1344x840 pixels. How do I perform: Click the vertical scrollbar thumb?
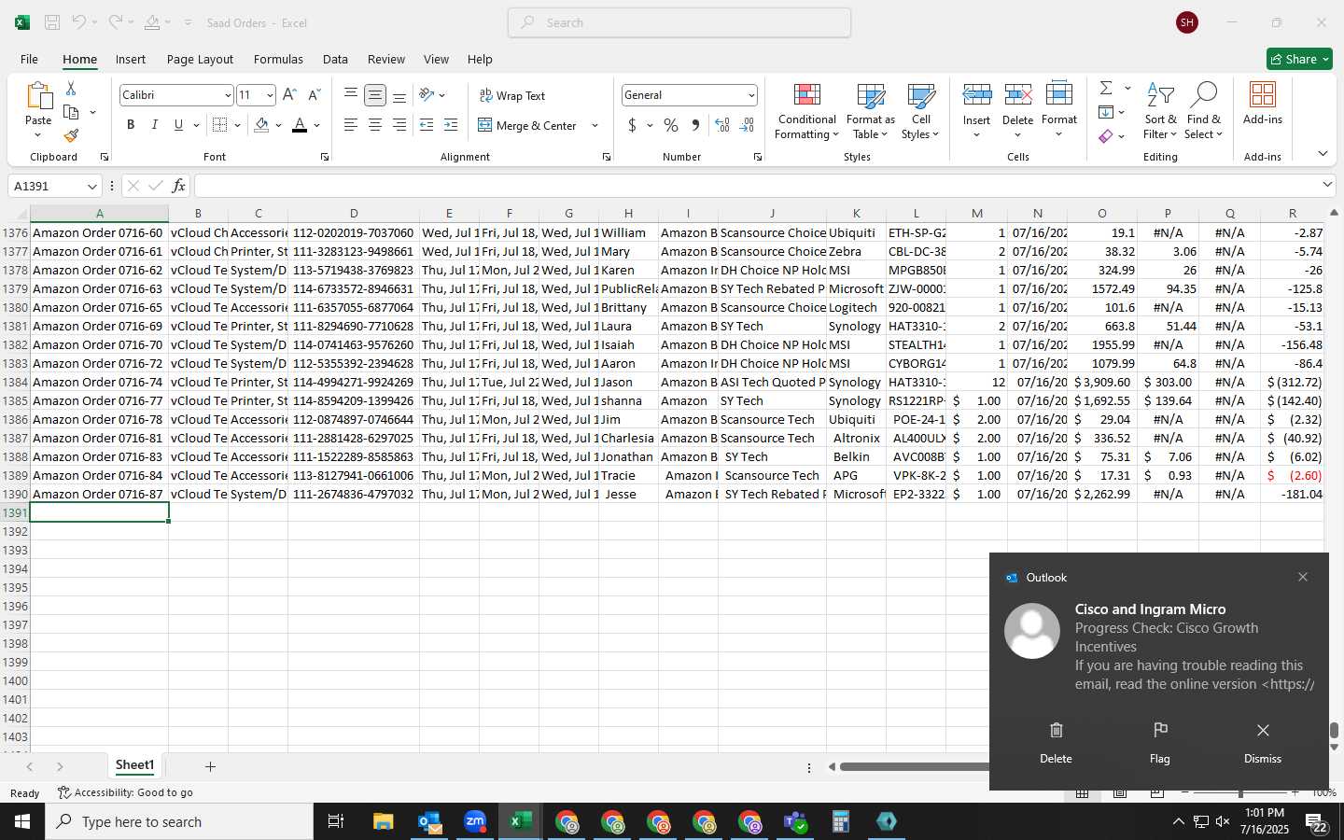click(x=1335, y=730)
